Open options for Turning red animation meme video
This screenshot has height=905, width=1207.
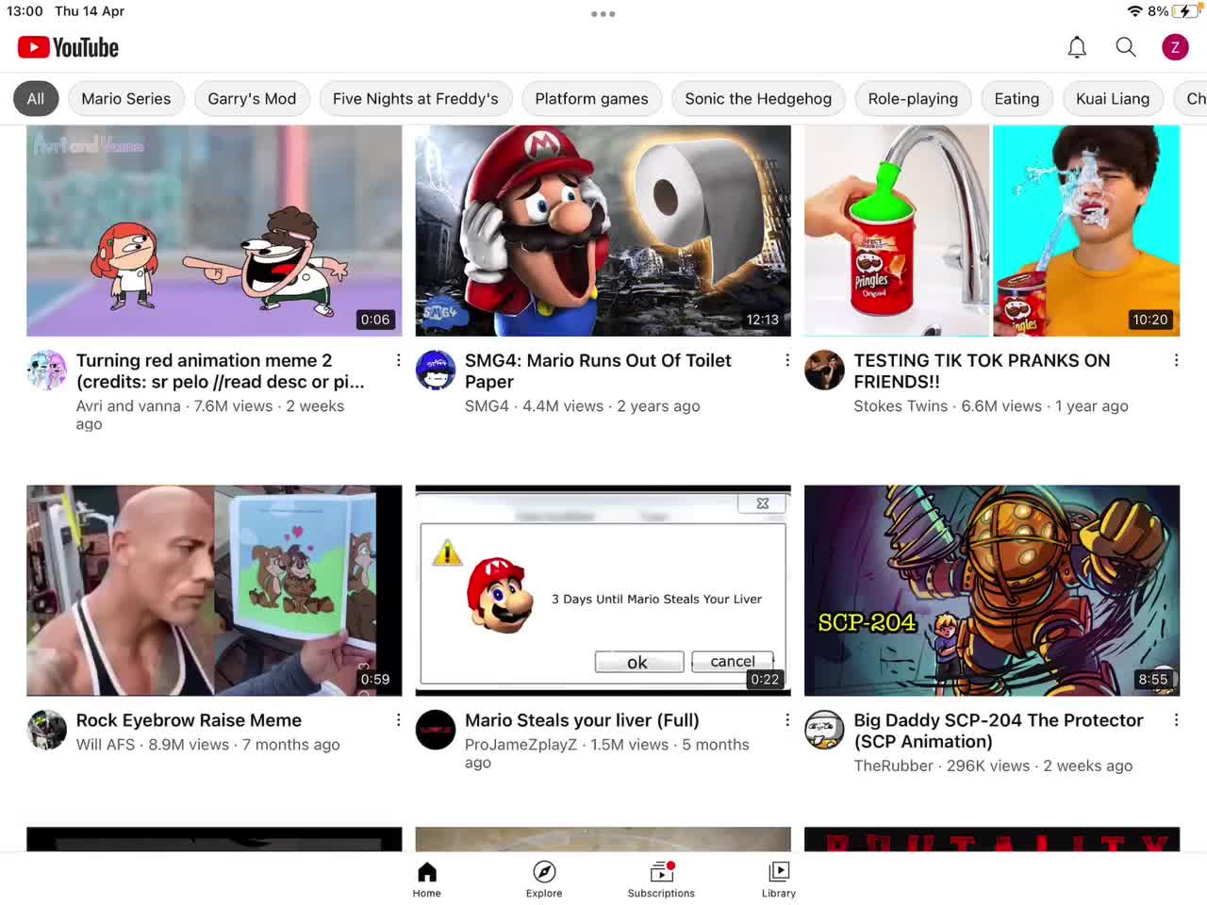click(x=399, y=360)
